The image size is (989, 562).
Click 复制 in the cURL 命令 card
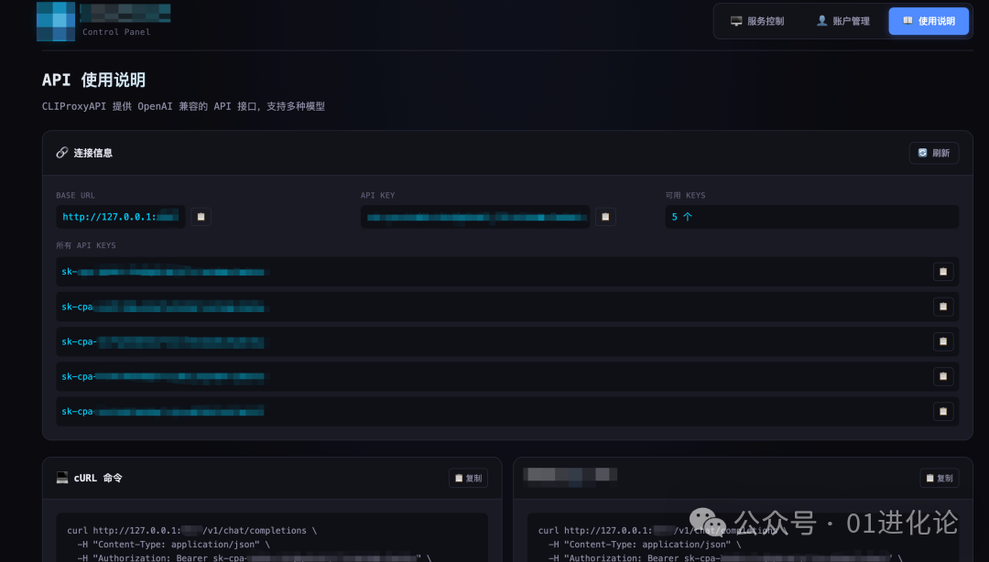coord(468,478)
